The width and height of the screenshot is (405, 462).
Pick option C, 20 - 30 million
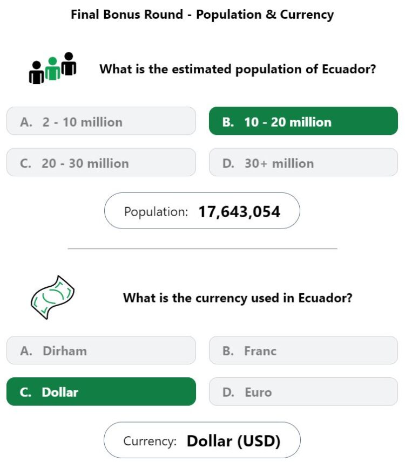[101, 163]
